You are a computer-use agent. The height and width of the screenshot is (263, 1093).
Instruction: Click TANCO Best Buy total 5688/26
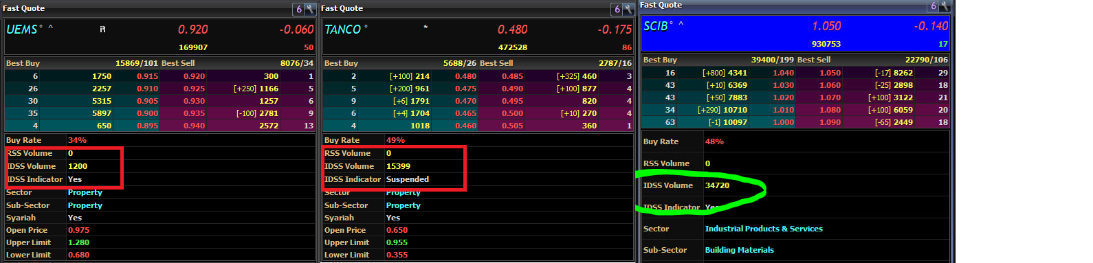(460, 63)
